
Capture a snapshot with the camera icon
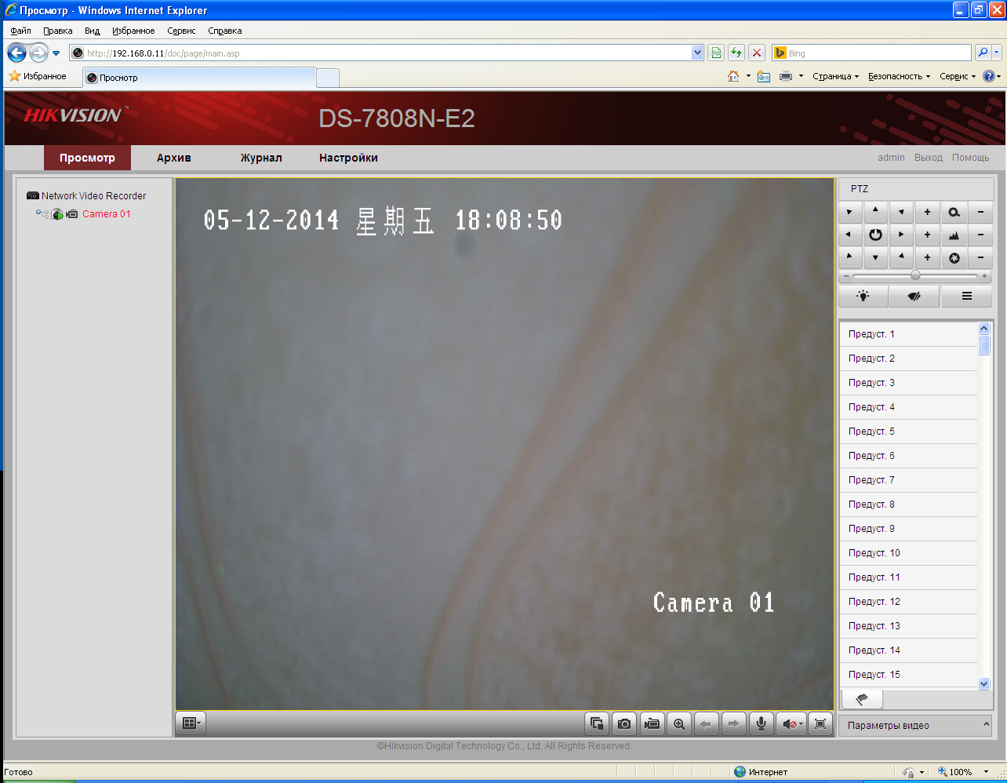(x=624, y=723)
